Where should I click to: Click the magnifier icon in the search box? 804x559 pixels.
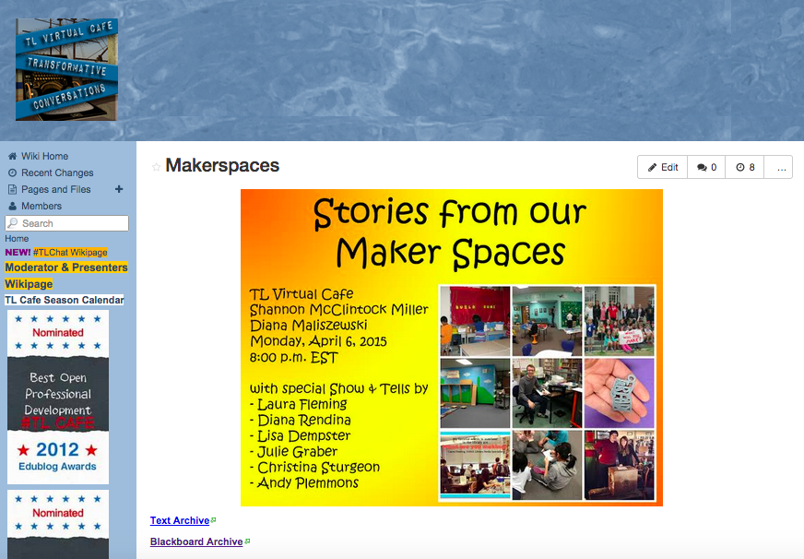click(x=13, y=223)
